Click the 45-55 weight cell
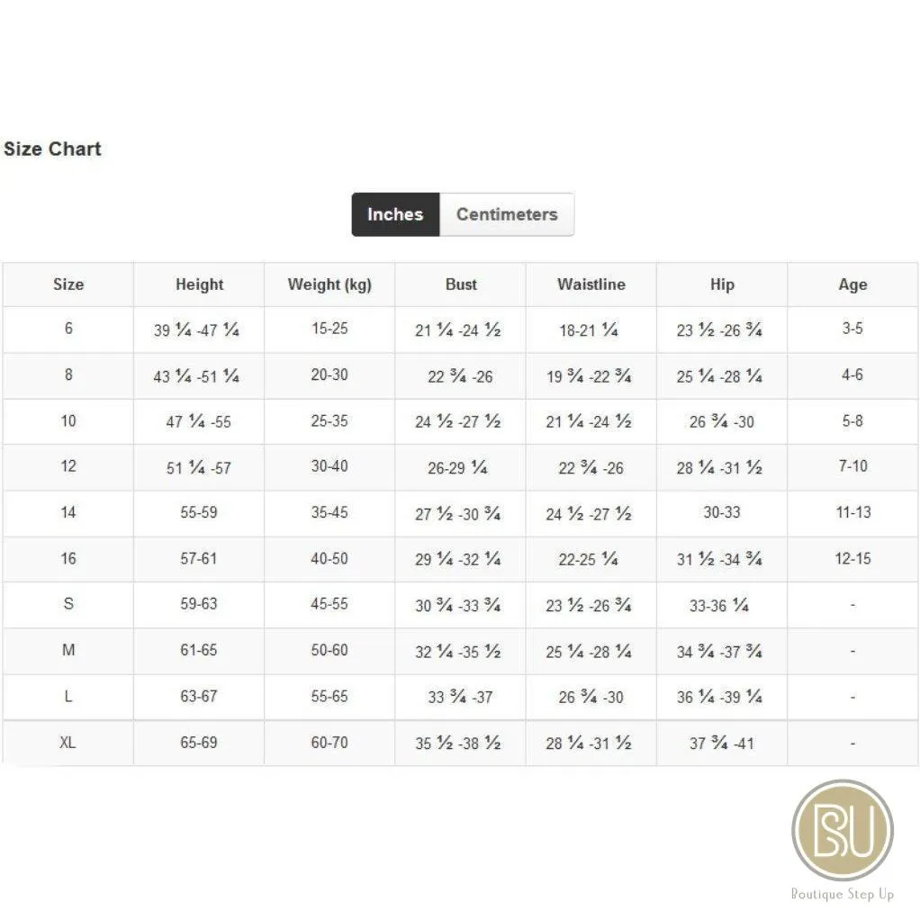Viewport: 920px width, 920px height. click(x=329, y=604)
